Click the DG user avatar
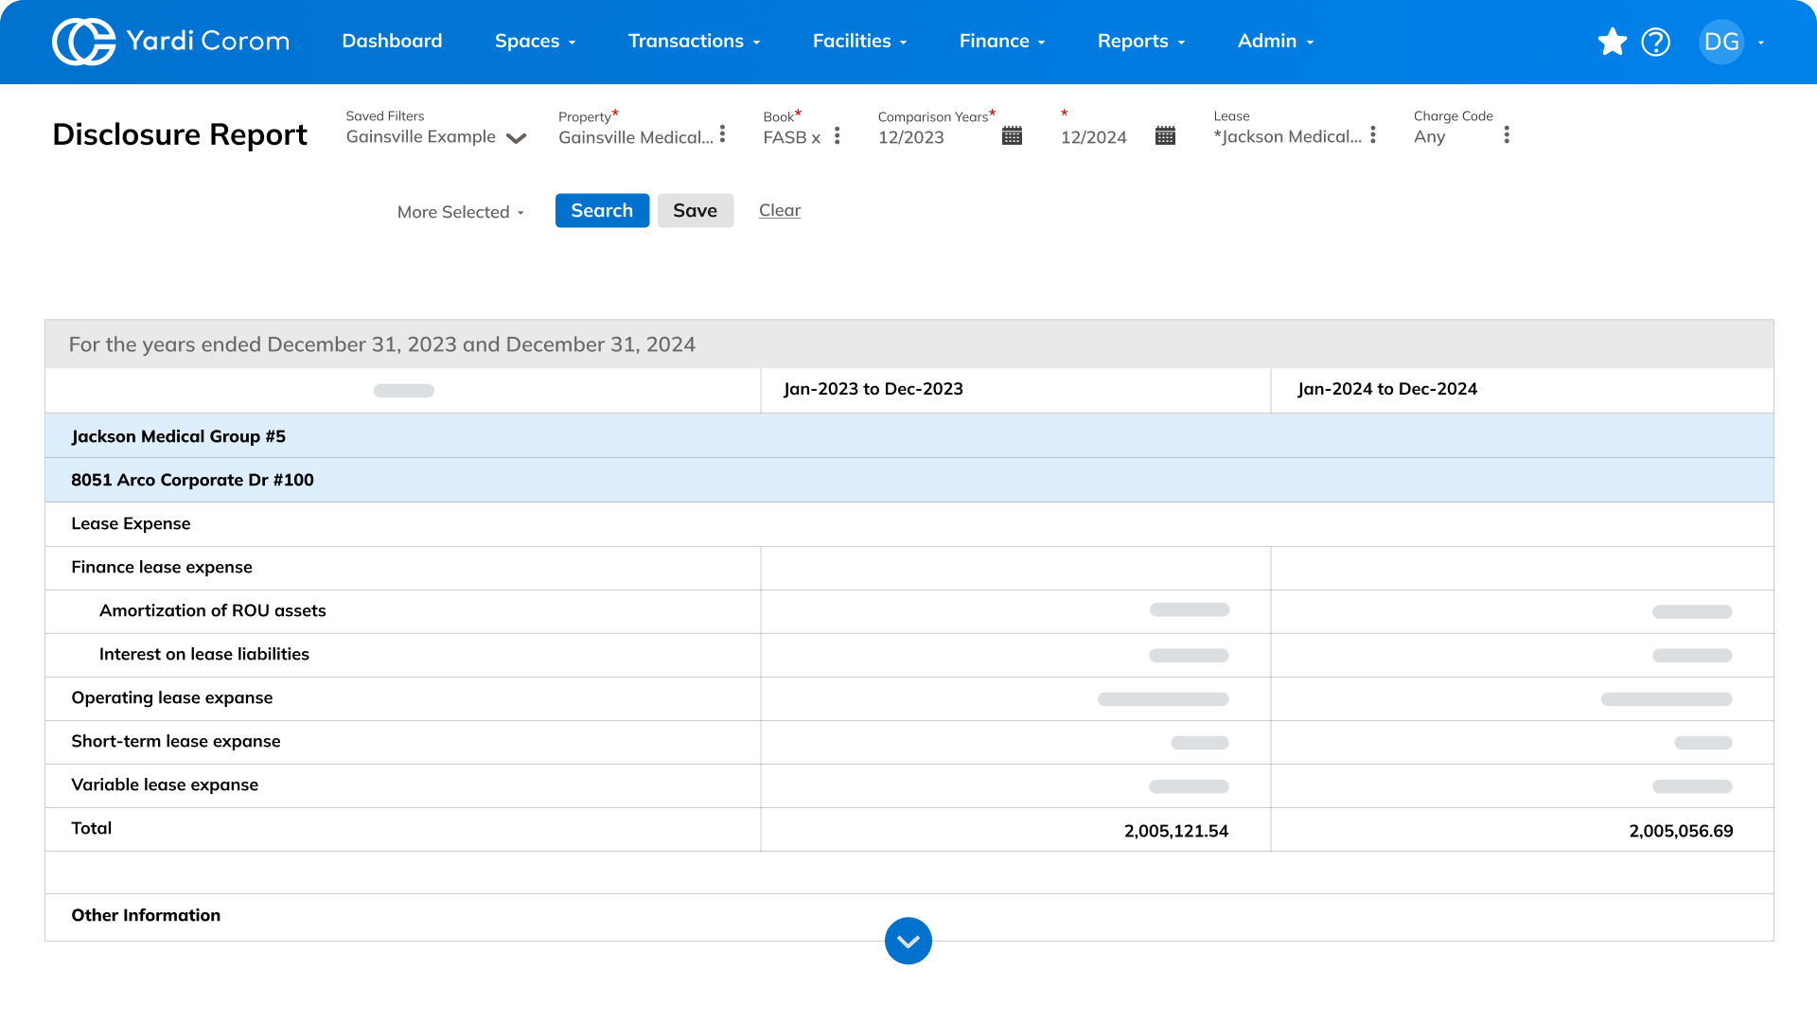This screenshot has height=1022, width=1817. [x=1720, y=42]
